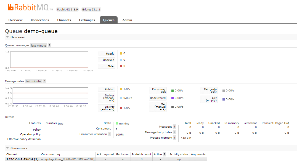Select the Queues tab
The width and height of the screenshot is (297, 165).
click(x=109, y=20)
